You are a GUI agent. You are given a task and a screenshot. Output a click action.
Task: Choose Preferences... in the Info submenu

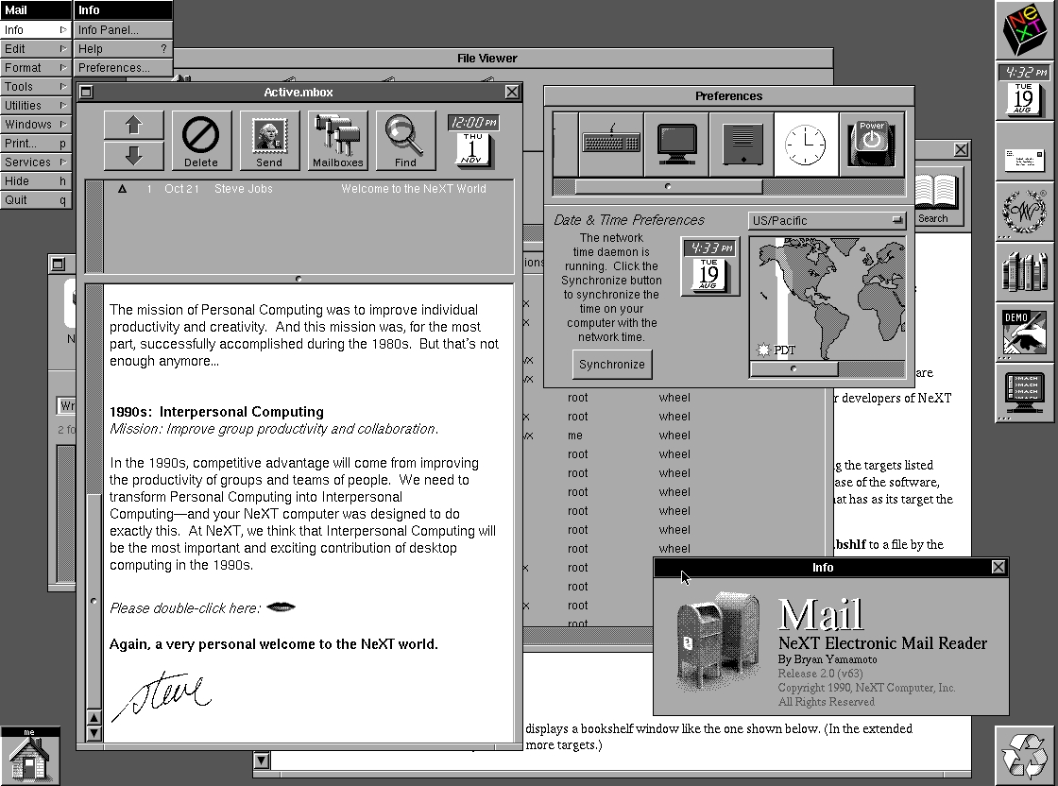coord(123,67)
